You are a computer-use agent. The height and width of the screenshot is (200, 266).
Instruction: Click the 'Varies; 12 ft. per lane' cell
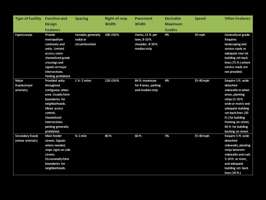[x=146, y=42]
